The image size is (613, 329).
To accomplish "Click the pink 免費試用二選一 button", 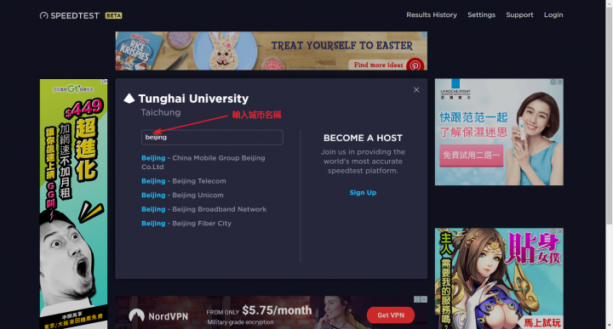I will pyautogui.click(x=471, y=156).
